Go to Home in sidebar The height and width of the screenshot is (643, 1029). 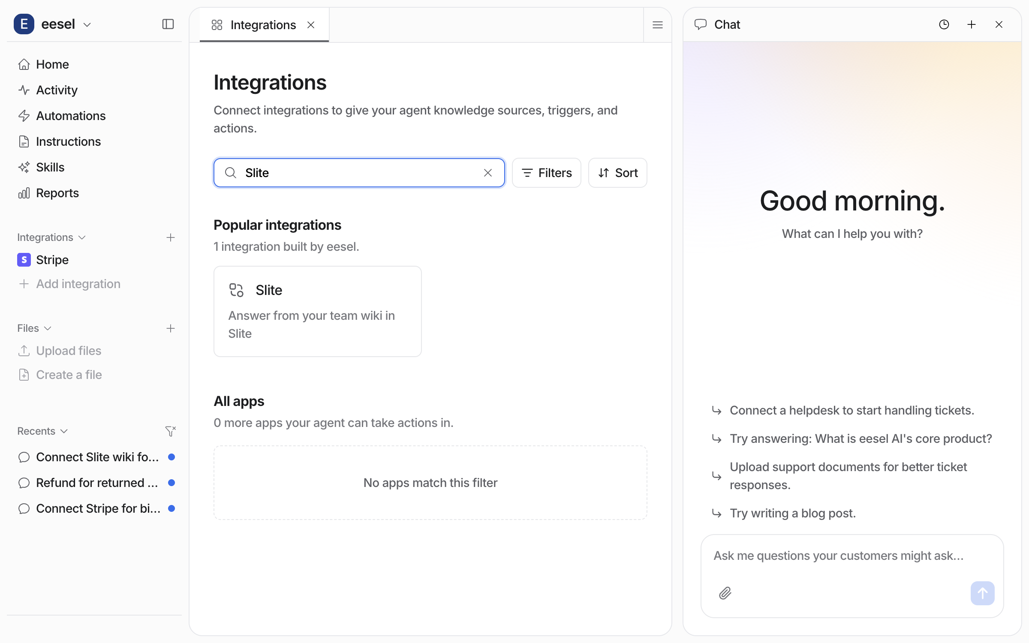point(94,64)
